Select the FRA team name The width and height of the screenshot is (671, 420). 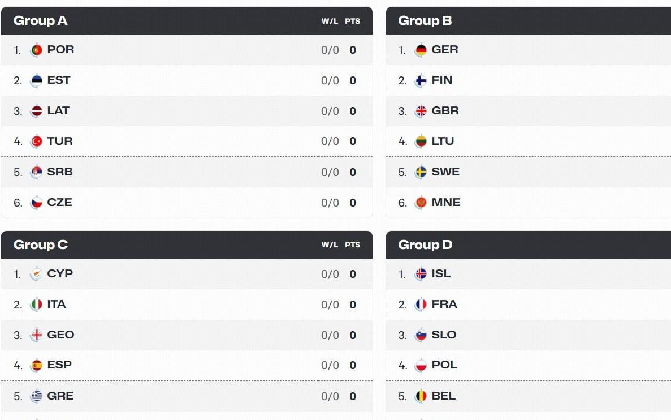point(445,305)
